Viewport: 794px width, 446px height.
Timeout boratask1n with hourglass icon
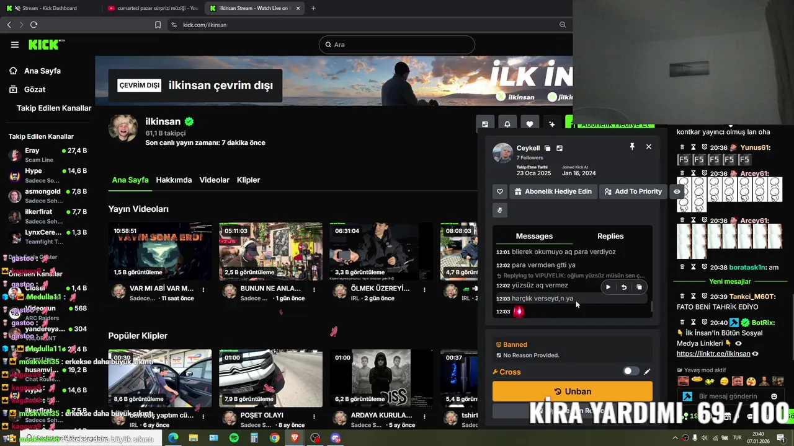[x=694, y=267]
